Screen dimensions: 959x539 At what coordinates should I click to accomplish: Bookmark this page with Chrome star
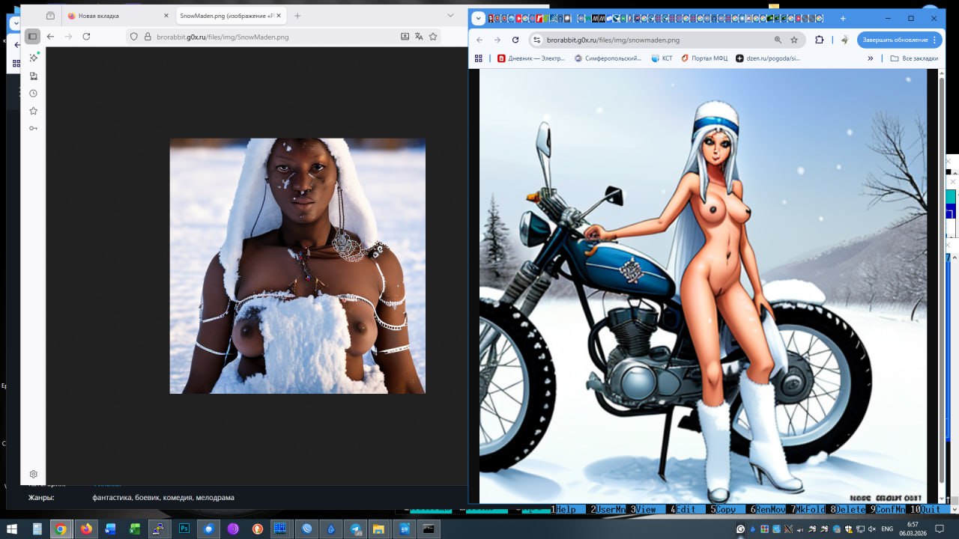(794, 40)
